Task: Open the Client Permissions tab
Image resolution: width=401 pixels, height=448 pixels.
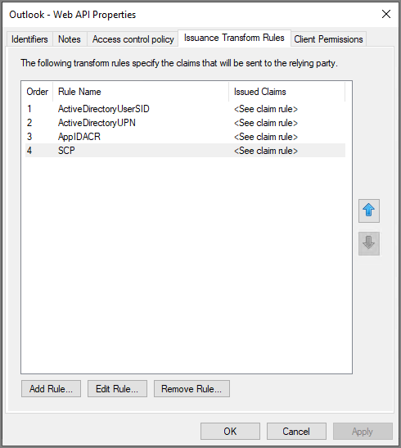Action: (328, 39)
